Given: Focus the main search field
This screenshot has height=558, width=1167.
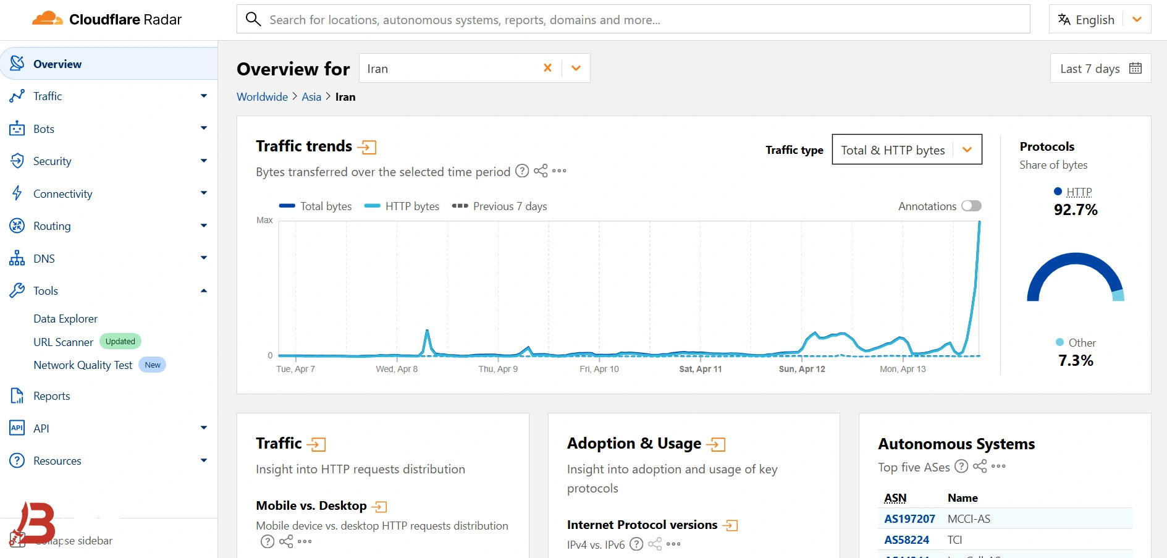Looking at the screenshot, I should coord(633,19).
